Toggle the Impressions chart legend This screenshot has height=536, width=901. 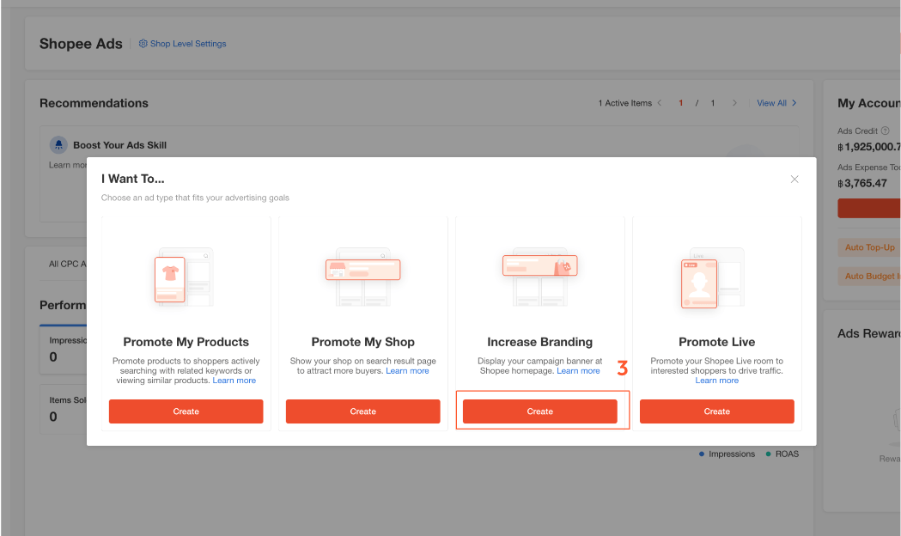tap(727, 454)
